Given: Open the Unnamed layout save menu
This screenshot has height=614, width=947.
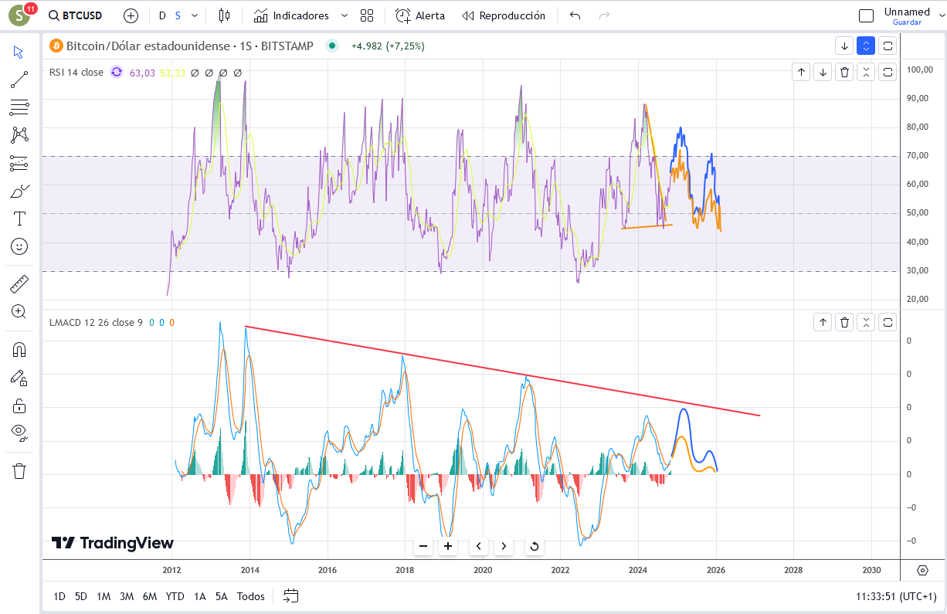Looking at the screenshot, I should click(x=907, y=15).
